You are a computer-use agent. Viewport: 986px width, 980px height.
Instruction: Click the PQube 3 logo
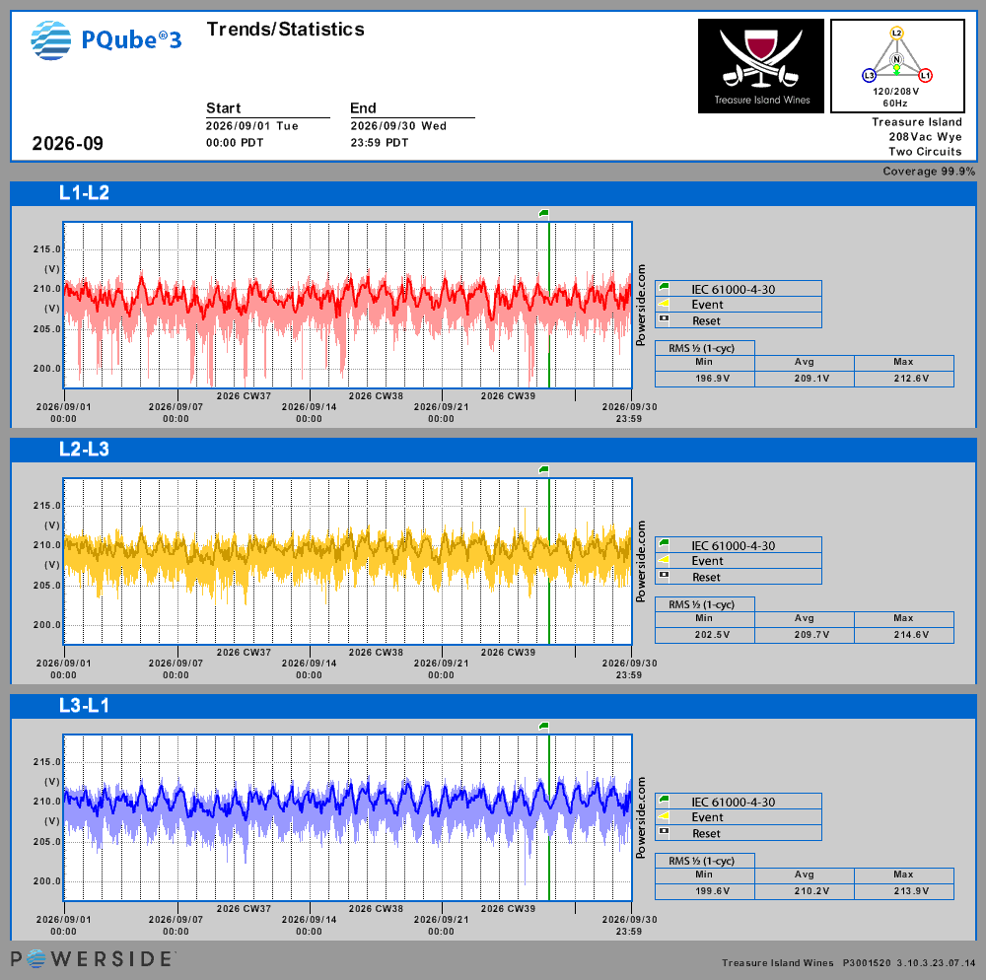tap(106, 40)
